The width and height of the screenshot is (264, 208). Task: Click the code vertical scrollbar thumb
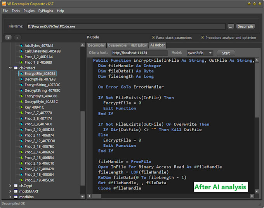pos(257,90)
